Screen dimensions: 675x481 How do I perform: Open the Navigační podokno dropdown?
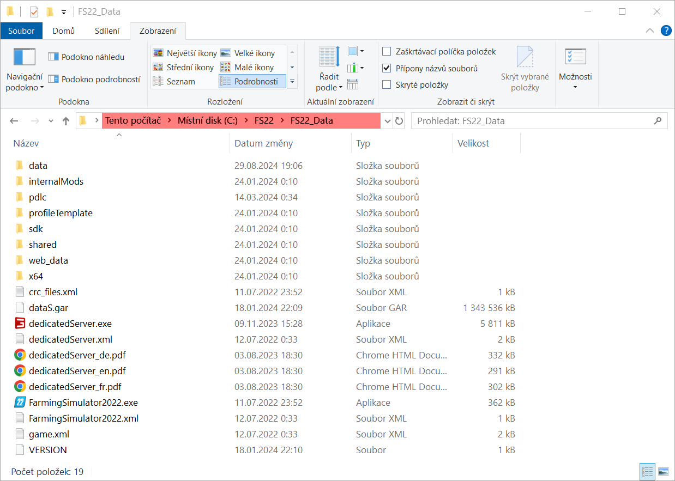point(25,70)
